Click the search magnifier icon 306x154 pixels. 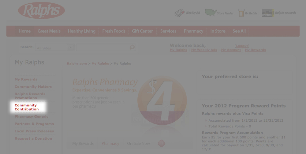click(x=132, y=47)
